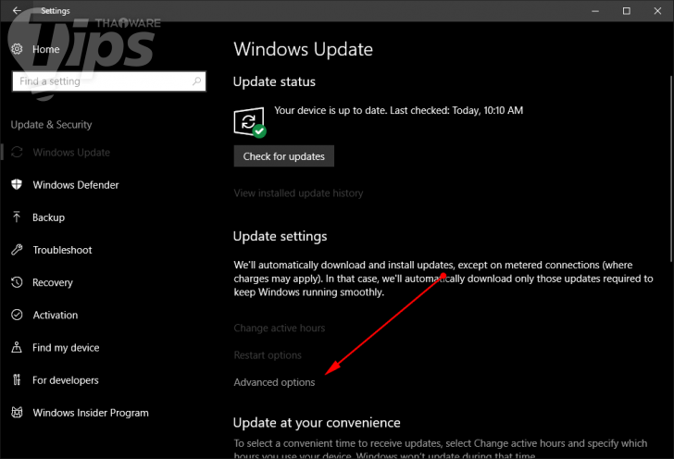Click the 'Update & Security' category heading
The height and width of the screenshot is (459, 674).
(x=51, y=125)
